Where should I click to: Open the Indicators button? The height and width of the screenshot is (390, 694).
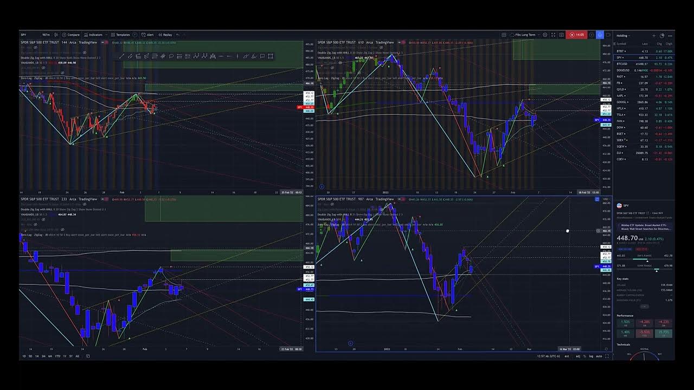tap(93, 35)
